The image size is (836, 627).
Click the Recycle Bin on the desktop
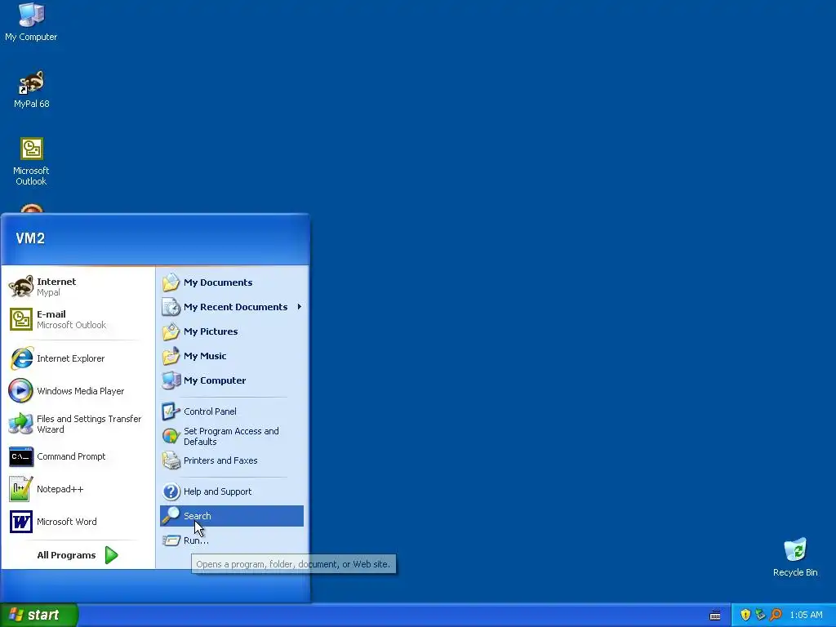tap(795, 558)
